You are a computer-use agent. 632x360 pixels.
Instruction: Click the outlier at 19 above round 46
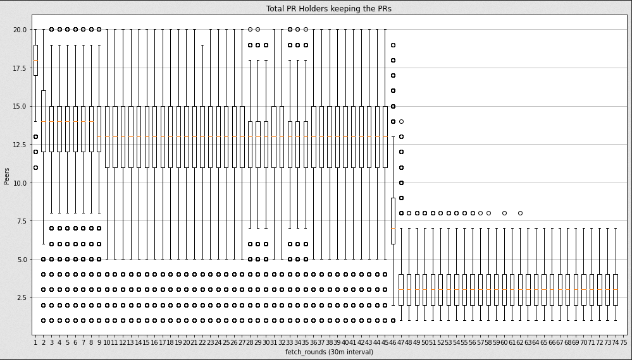pos(393,45)
